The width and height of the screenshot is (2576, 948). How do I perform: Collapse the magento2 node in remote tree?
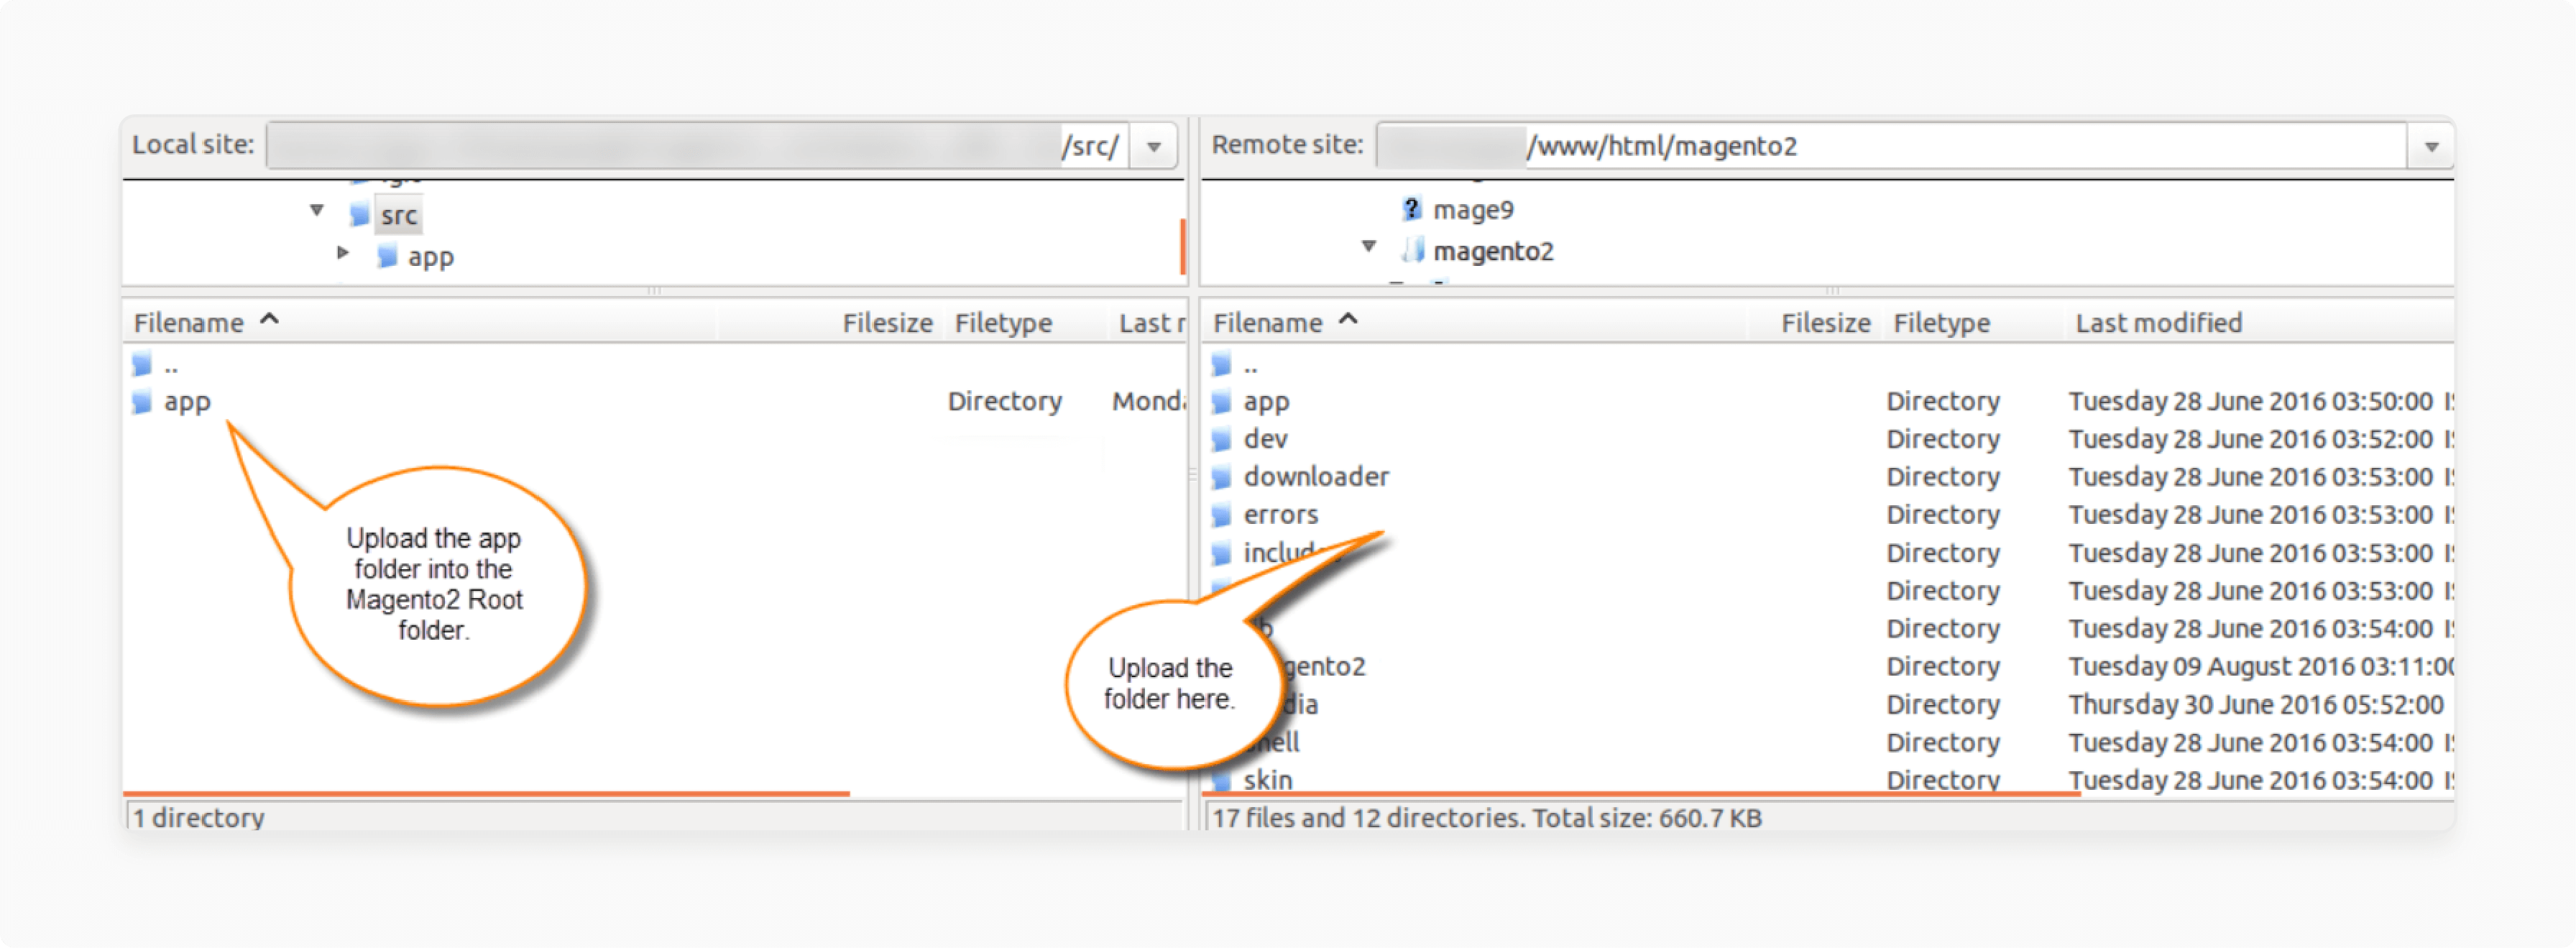pos(1369,246)
